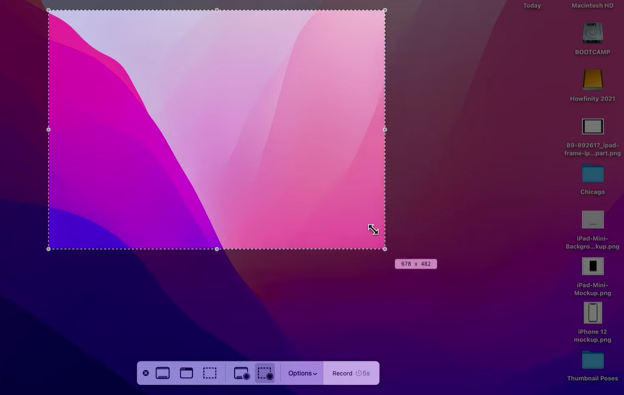624x395 pixels.
Task: Select the iPad-Mini-Backgro...kup.png file
Action: tap(592, 219)
